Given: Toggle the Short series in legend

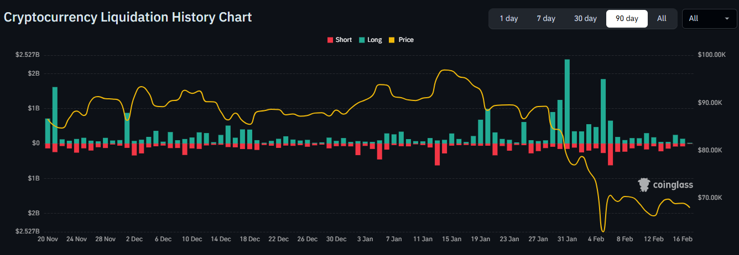Looking at the screenshot, I should [x=339, y=40].
